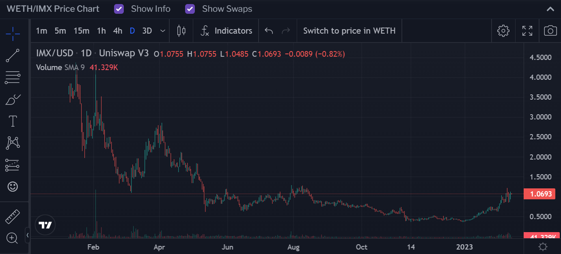Open the XABCD pattern tool
The image size is (561, 254).
pos(13,143)
